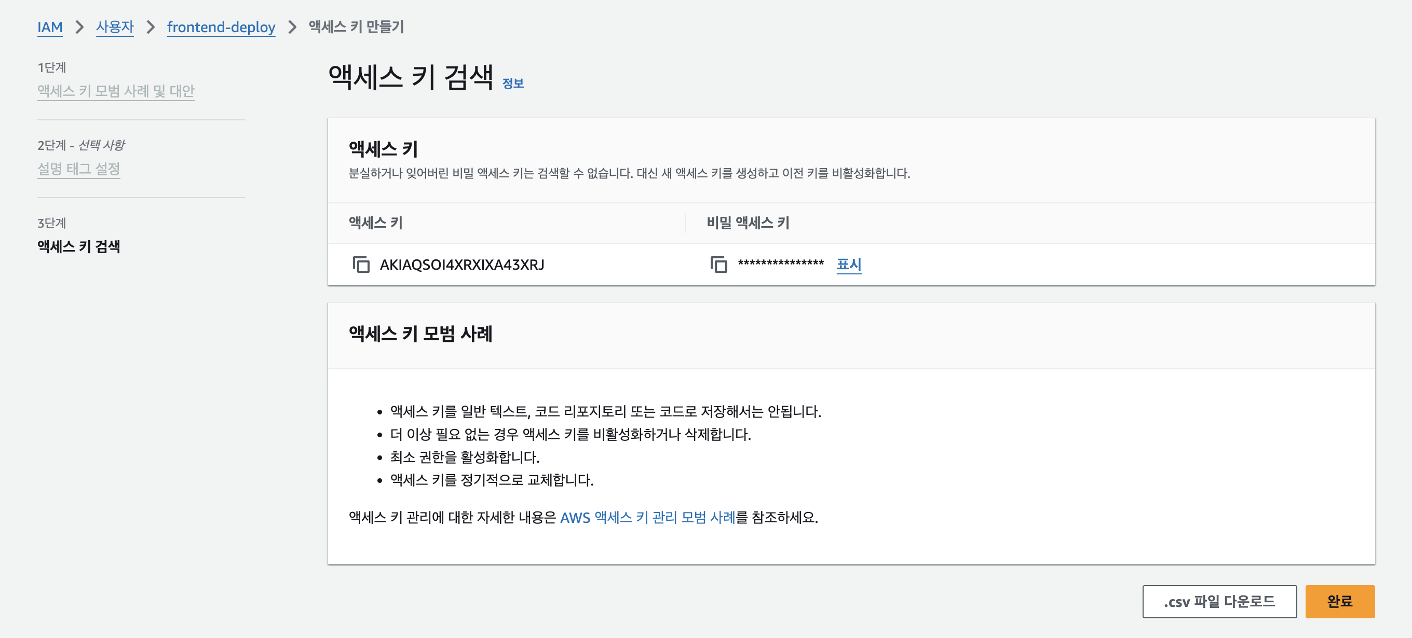Download the .csv 파일 다운로드 button
Viewport: 1412px width, 638px height.
[1219, 601]
